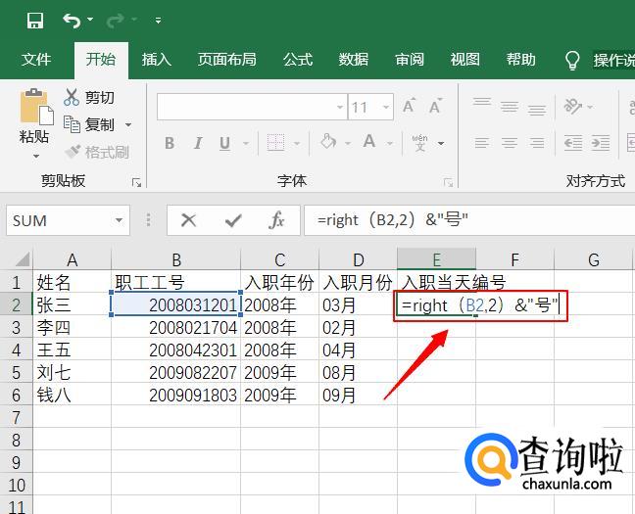
Task: Open the font color dropdown arrow
Action: [391, 143]
